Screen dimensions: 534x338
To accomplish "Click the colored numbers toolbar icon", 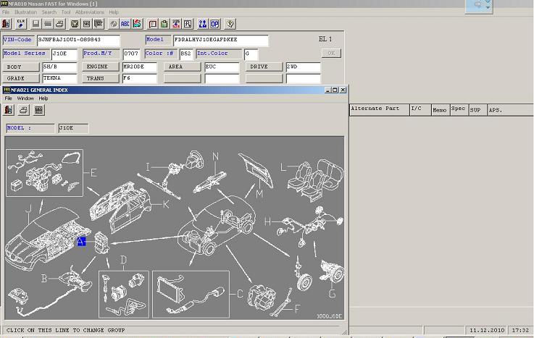I will click(176, 24).
